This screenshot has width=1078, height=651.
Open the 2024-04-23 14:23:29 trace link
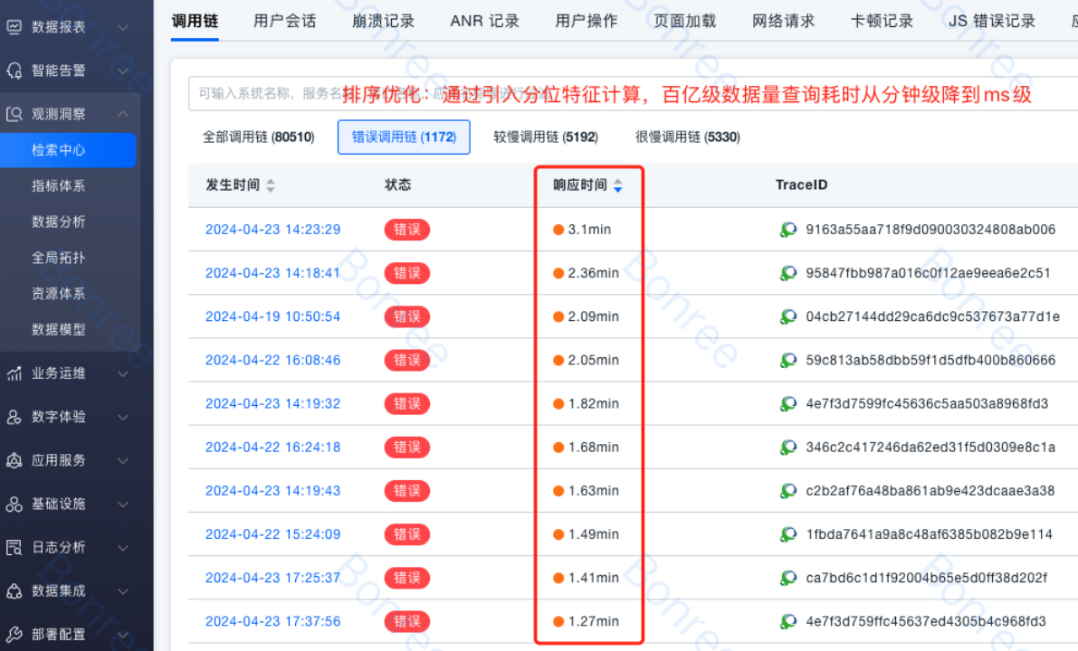pyautogui.click(x=272, y=230)
